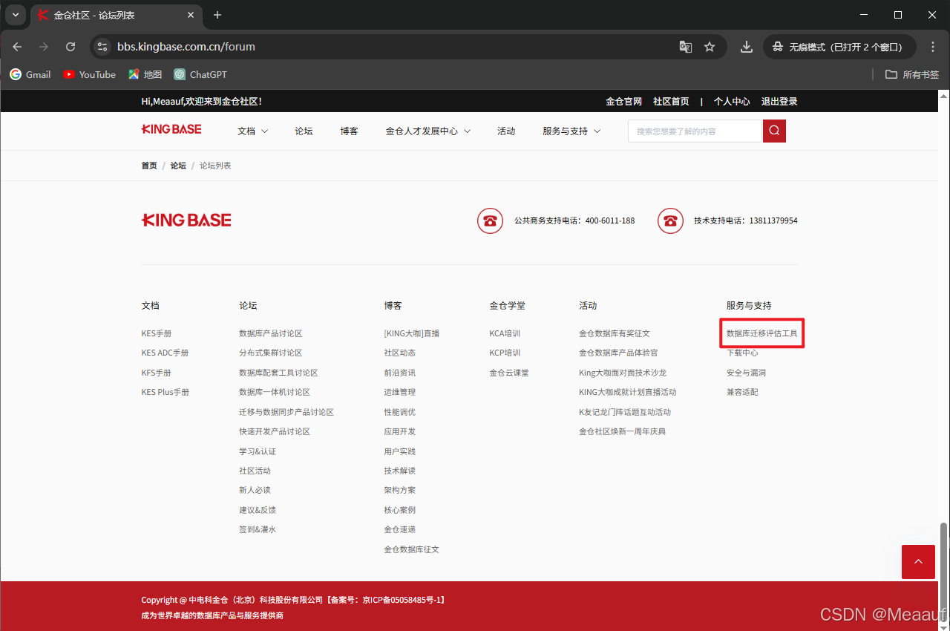Viewport: 950px width, 631px height.
Task: Expand the 金仓人才发展中心 dropdown
Action: pyautogui.click(x=428, y=131)
